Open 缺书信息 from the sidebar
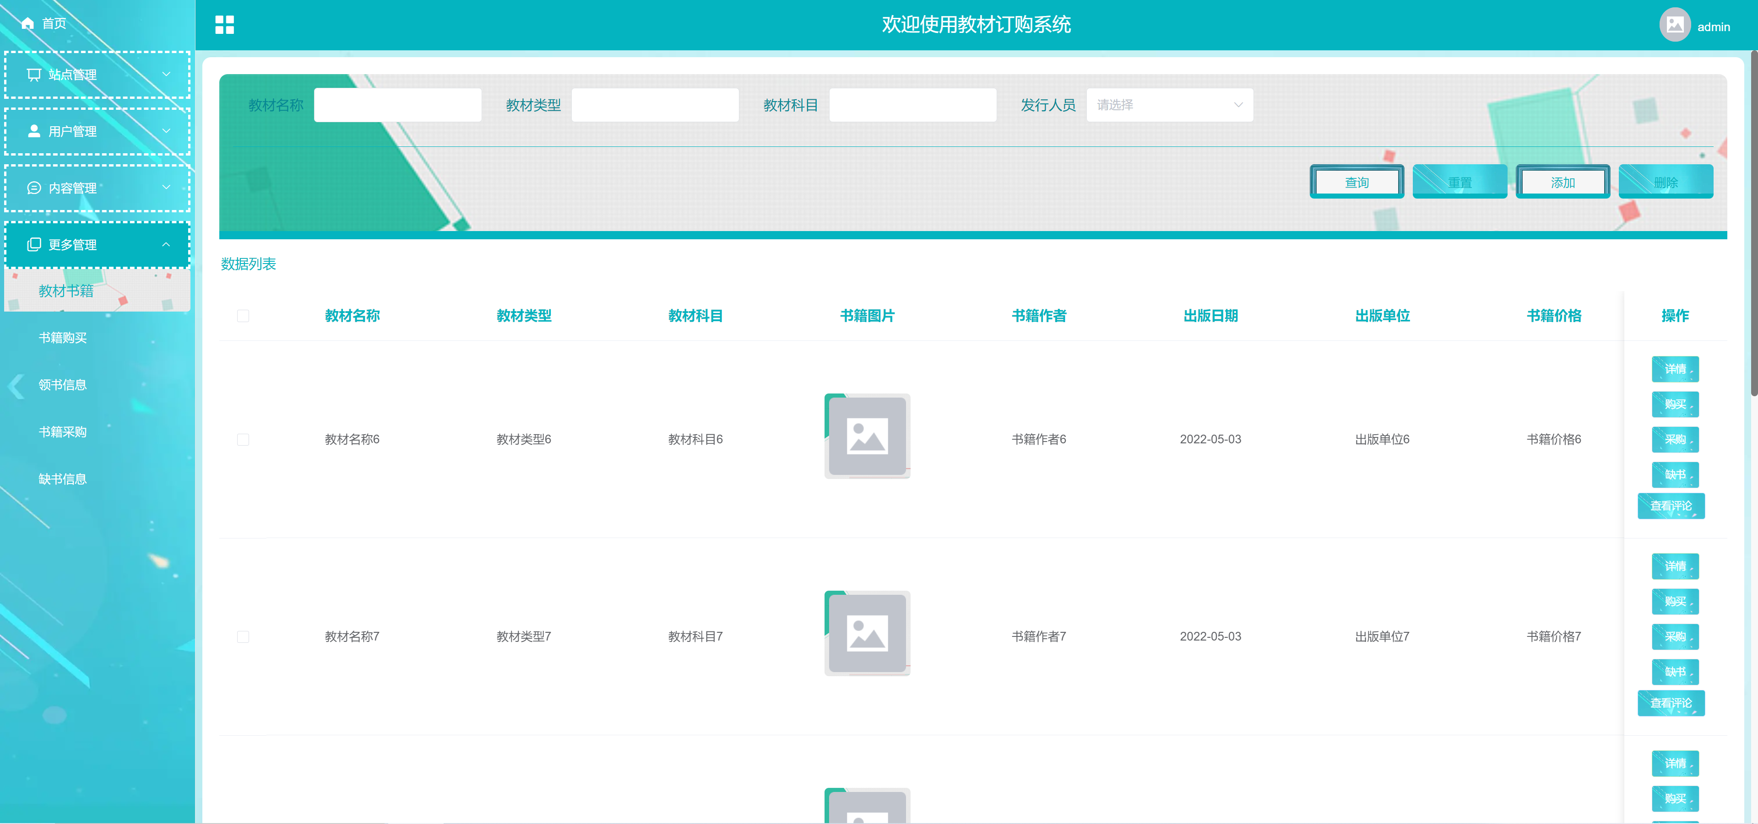Screen dimensions: 1758x824 coord(63,478)
